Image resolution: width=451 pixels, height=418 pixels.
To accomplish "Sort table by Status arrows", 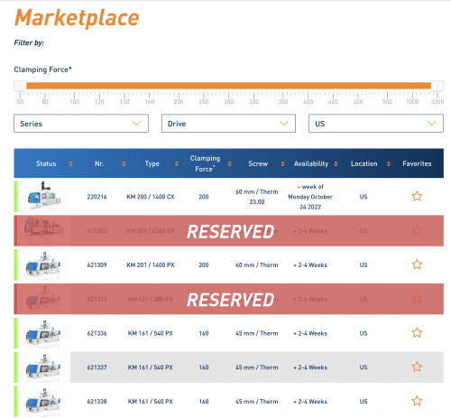I will [70, 163].
